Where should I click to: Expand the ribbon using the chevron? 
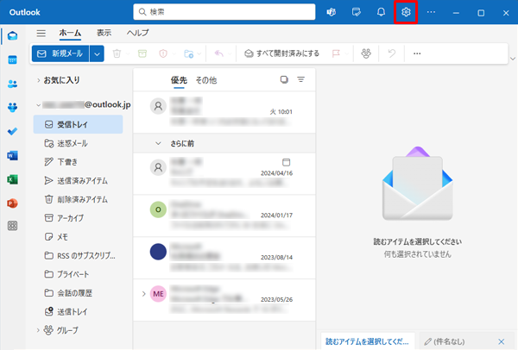point(513,59)
